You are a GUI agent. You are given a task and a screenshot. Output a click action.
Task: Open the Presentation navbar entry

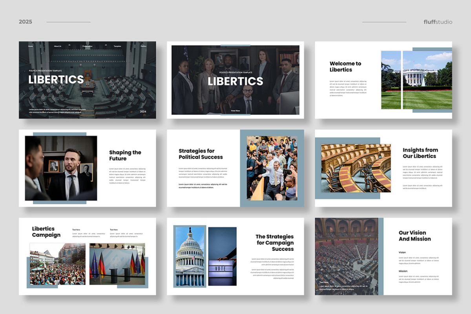(x=88, y=46)
